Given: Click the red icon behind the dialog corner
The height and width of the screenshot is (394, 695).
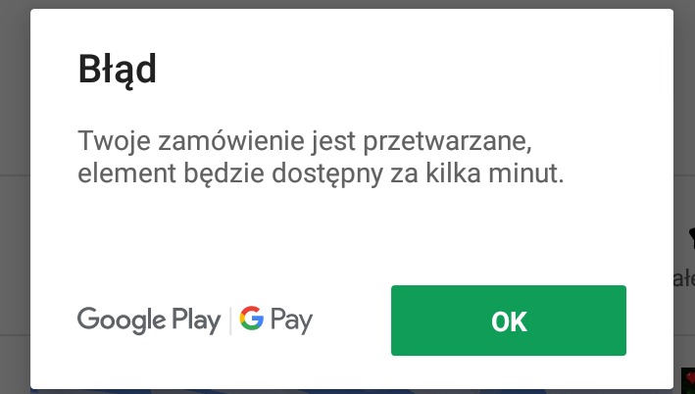Looking at the screenshot, I should tap(688, 380).
